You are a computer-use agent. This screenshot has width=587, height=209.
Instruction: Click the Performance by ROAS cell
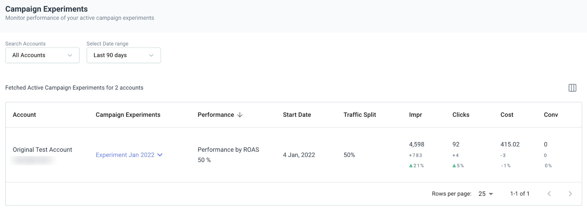click(x=228, y=150)
